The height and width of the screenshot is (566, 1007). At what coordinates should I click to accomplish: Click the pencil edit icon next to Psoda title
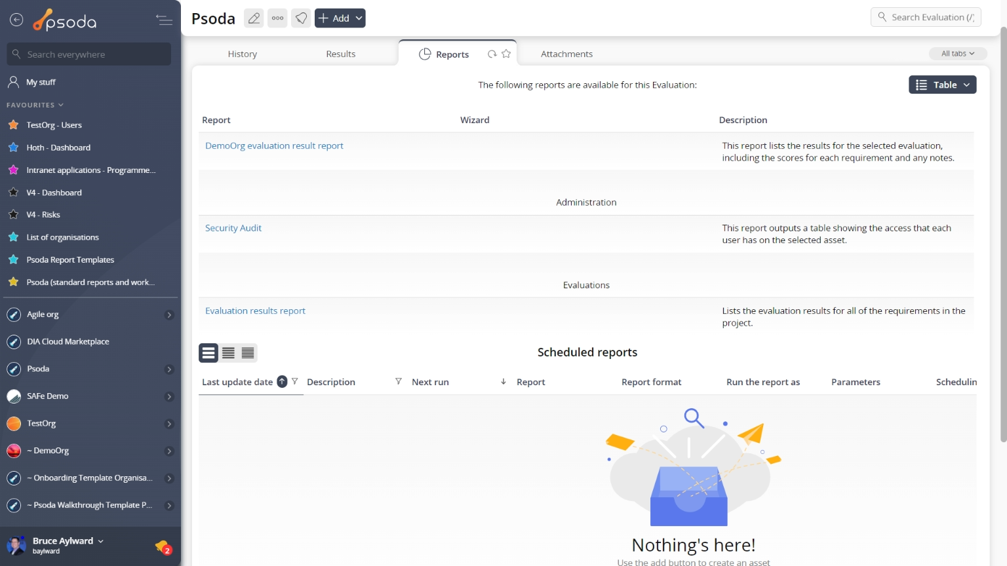coord(254,18)
